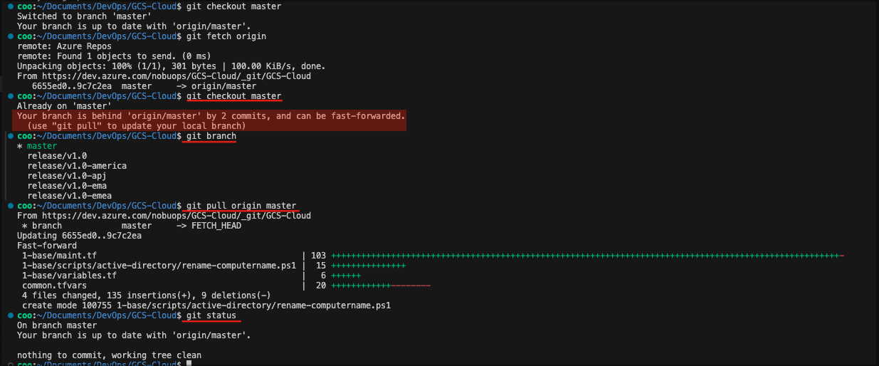Click the release/v1.0-emea branch name
The width and height of the screenshot is (879, 366).
[69, 196]
